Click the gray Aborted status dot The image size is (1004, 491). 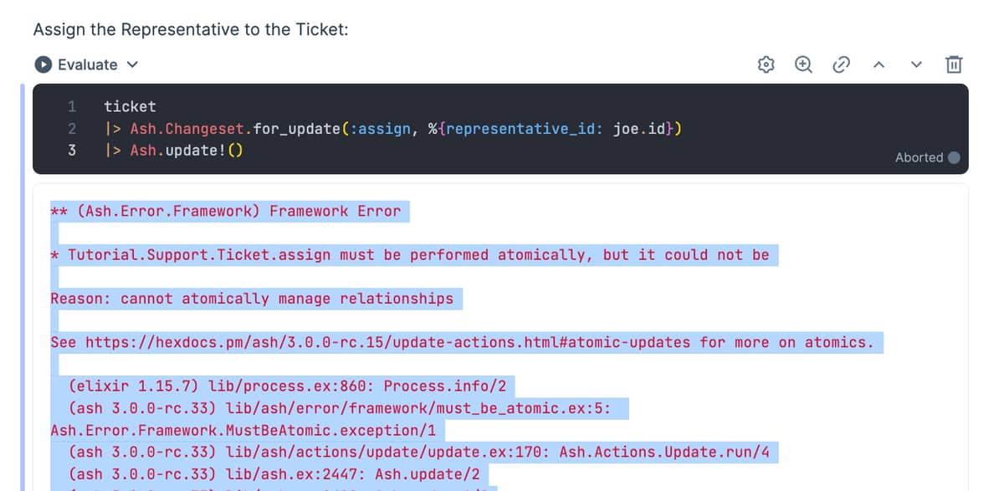coord(954,157)
